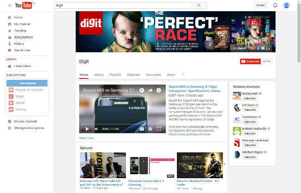Click the Subscriptions sidebar icon

[10, 37]
